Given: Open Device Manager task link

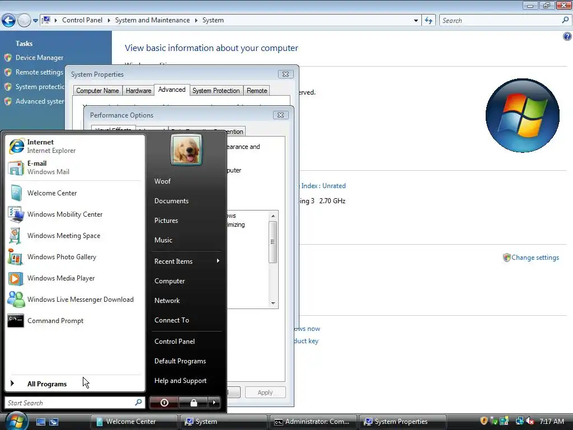Looking at the screenshot, I should point(40,58).
